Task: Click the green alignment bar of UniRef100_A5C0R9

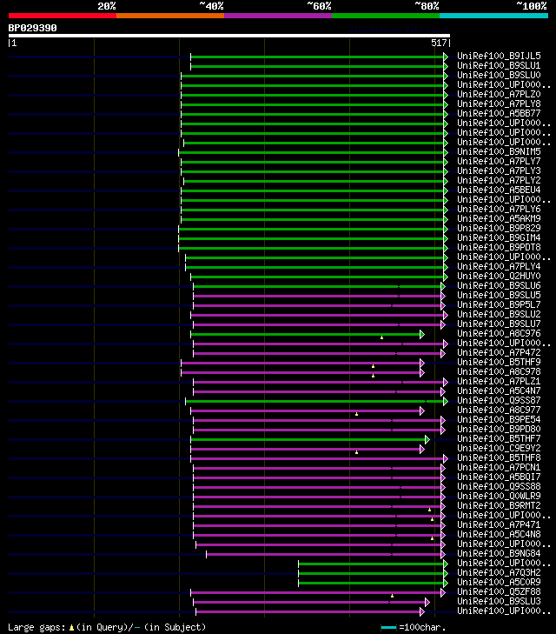Action: tap(371, 583)
